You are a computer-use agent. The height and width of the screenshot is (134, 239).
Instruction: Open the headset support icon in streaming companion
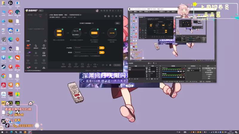(101, 11)
